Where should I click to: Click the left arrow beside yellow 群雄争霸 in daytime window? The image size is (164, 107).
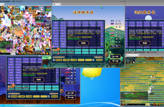point(54,60)
